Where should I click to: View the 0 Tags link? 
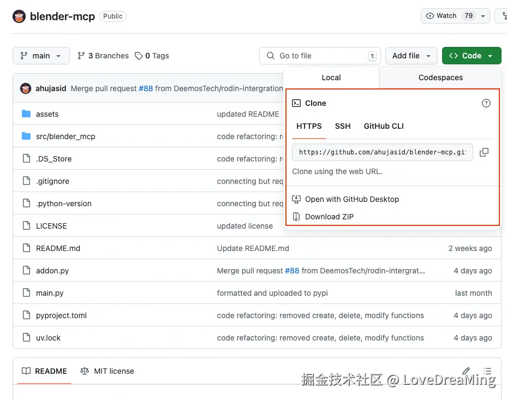(152, 56)
